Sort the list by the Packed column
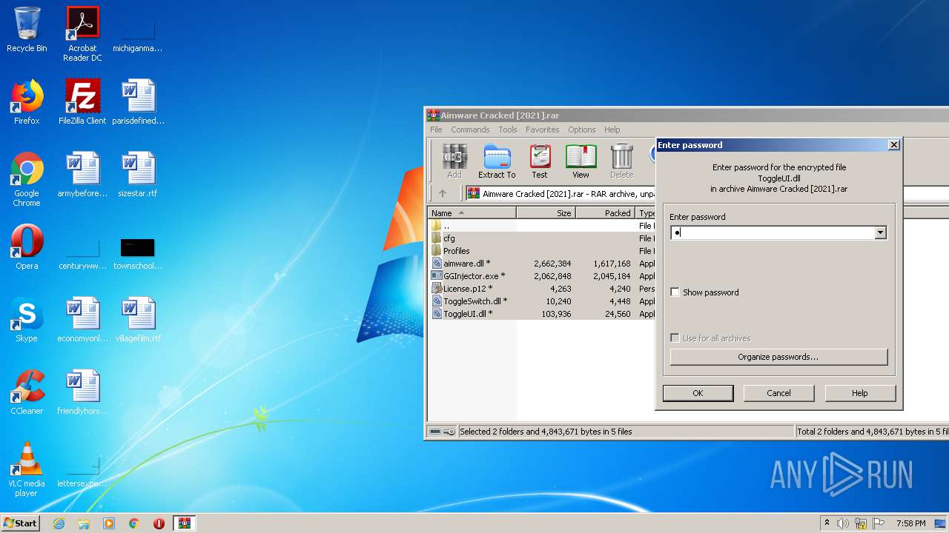The height and width of the screenshot is (533, 949). coord(605,213)
